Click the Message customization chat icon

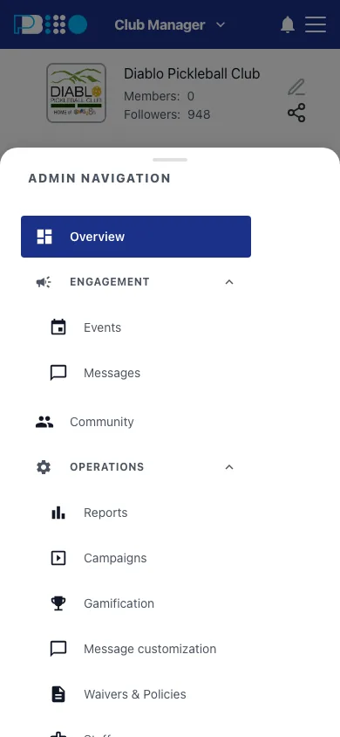pos(58,649)
